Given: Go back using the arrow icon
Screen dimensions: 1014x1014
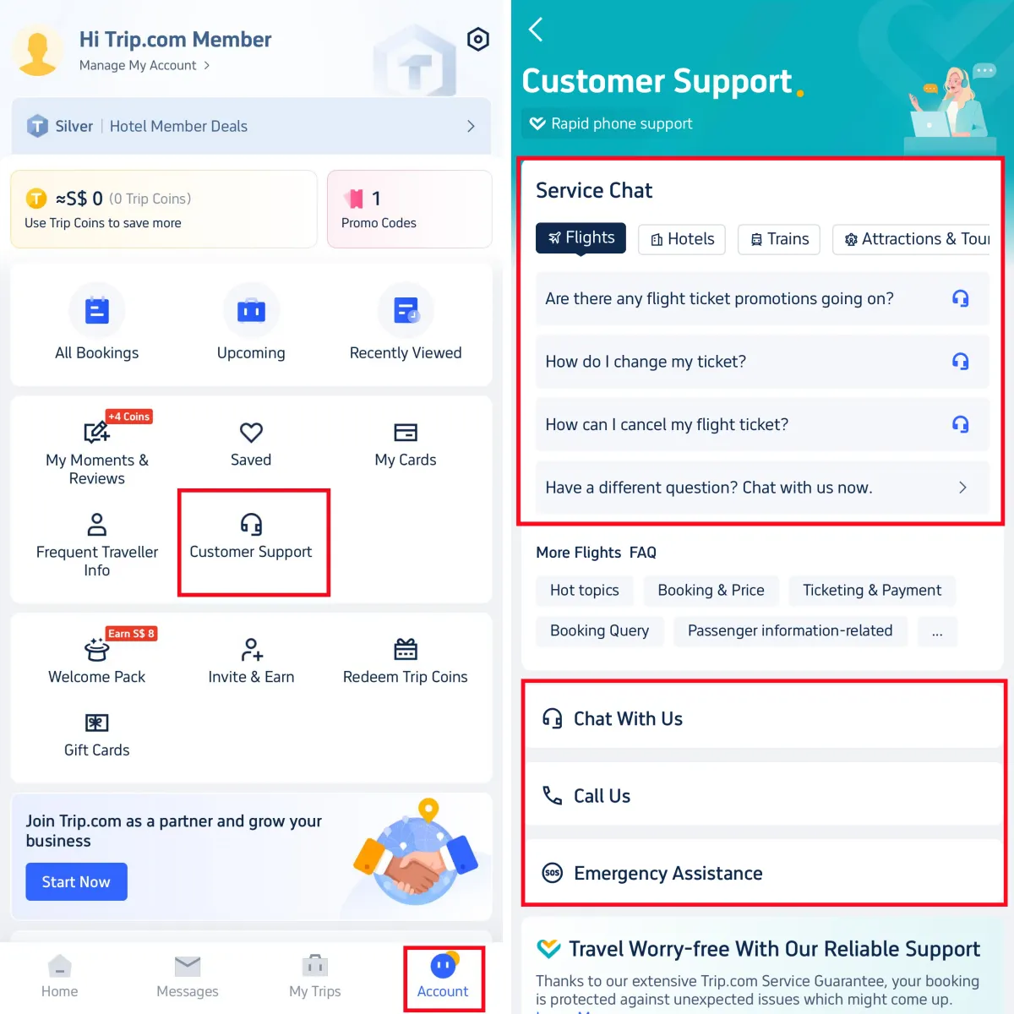Looking at the screenshot, I should click(x=536, y=30).
